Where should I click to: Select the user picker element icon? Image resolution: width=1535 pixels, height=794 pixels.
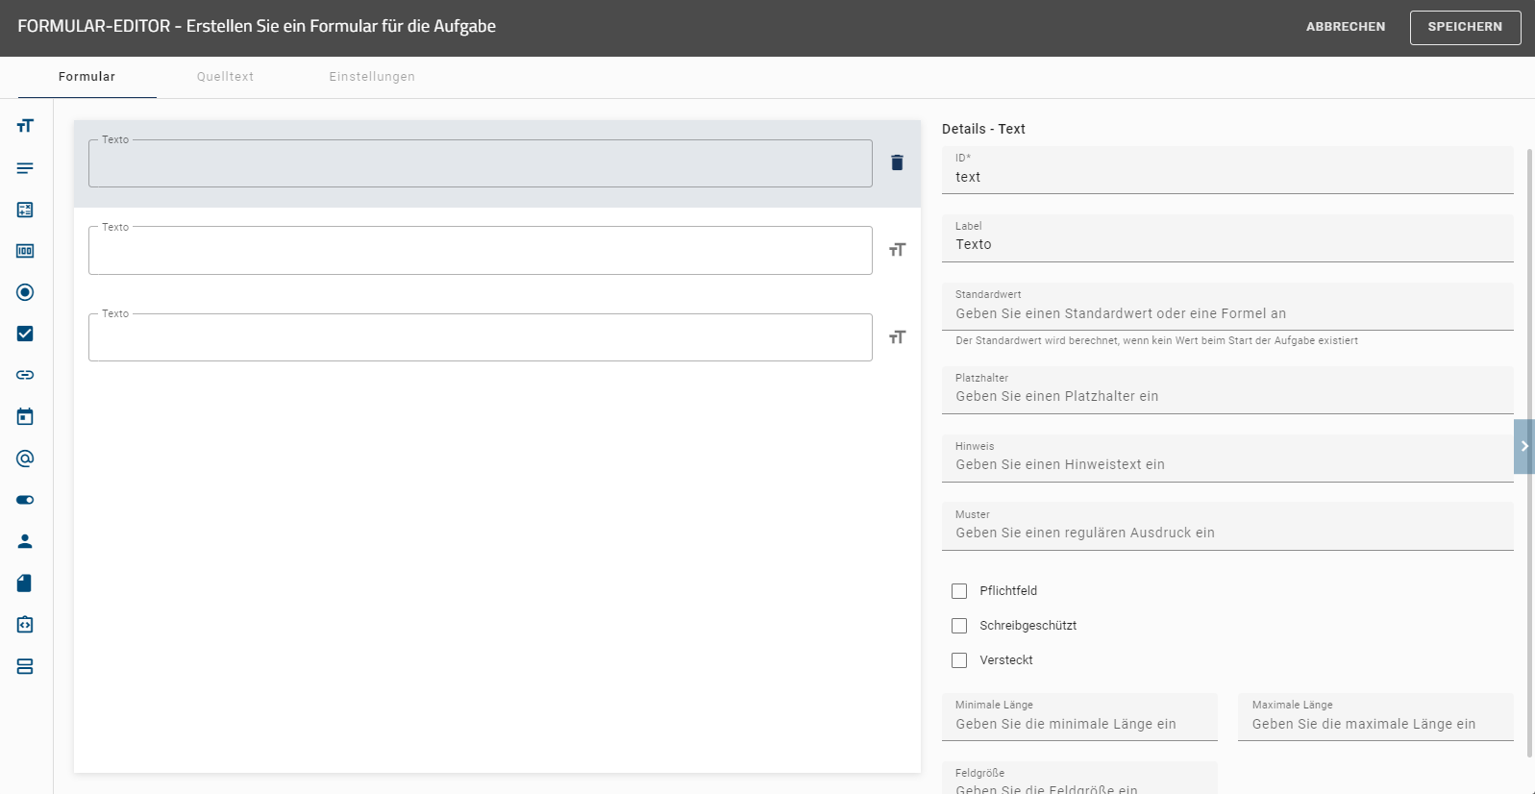point(25,541)
